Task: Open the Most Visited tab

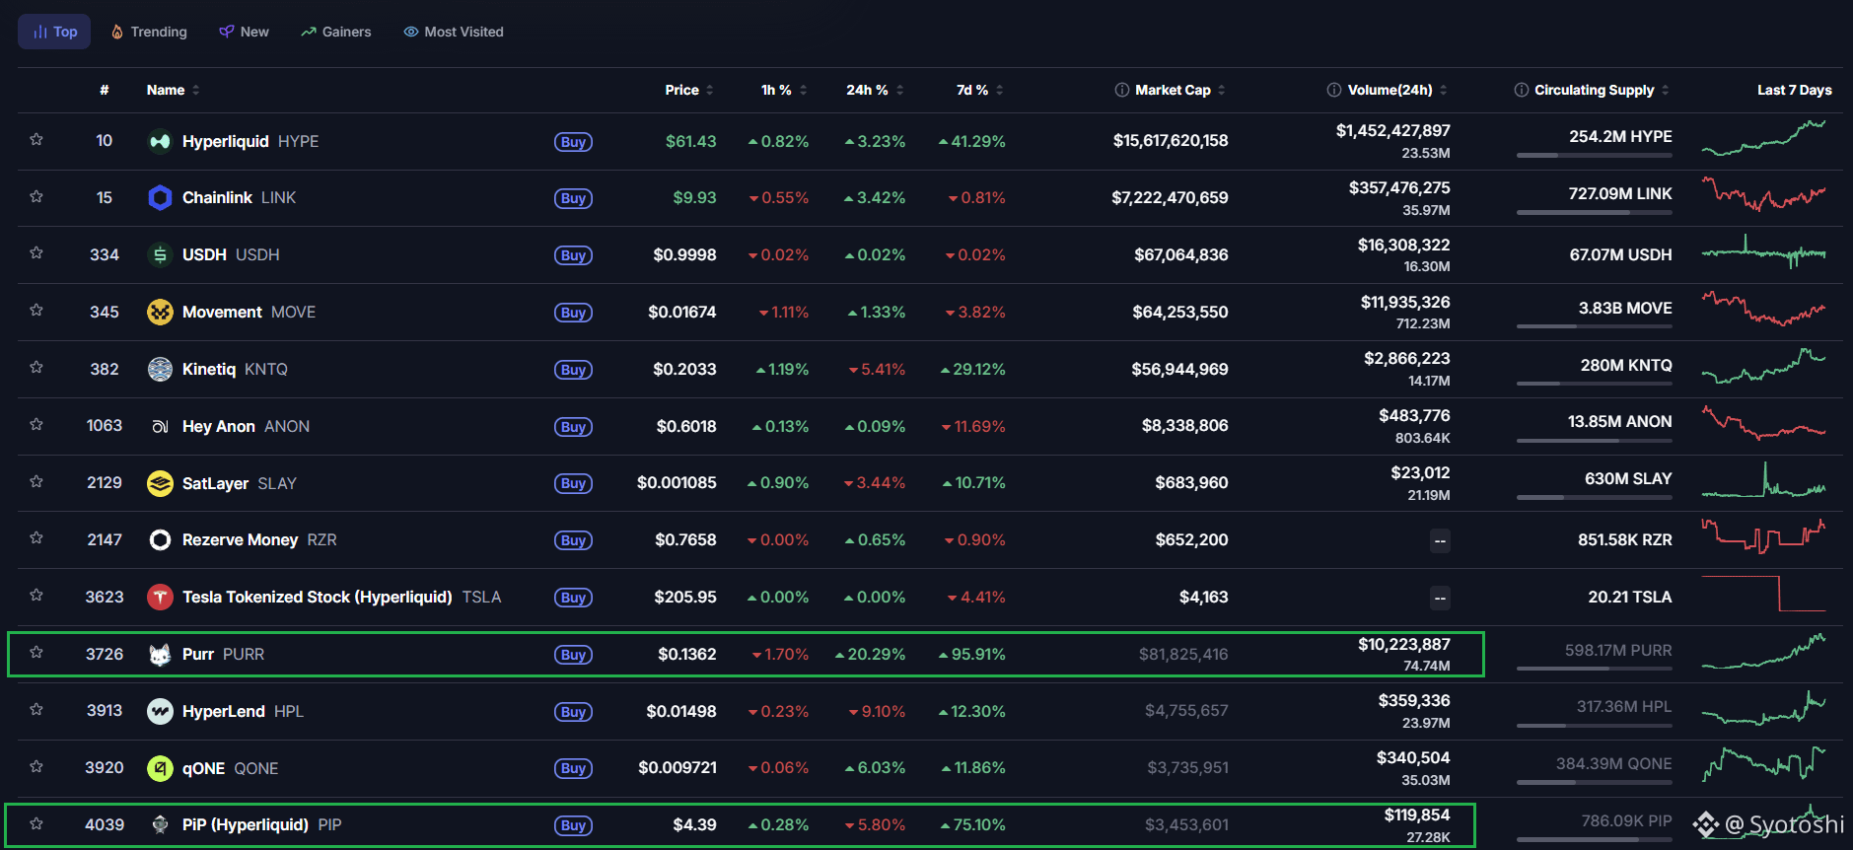Action: pos(454,32)
